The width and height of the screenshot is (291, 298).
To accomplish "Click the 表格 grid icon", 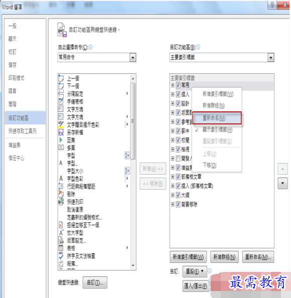I will 61,248.
